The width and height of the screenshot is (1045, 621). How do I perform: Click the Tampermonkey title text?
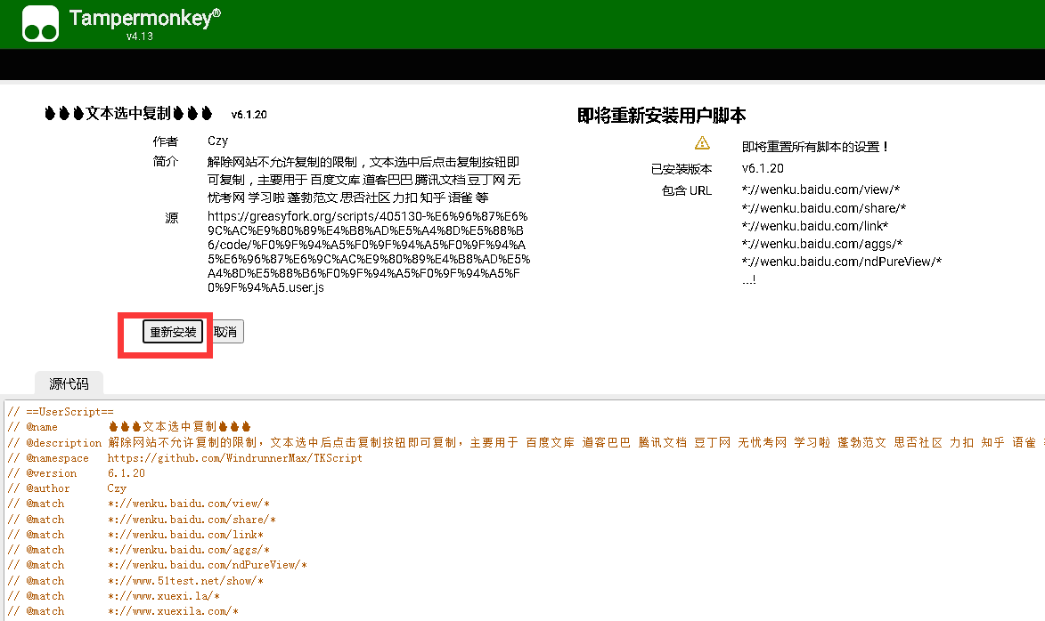tap(144, 17)
